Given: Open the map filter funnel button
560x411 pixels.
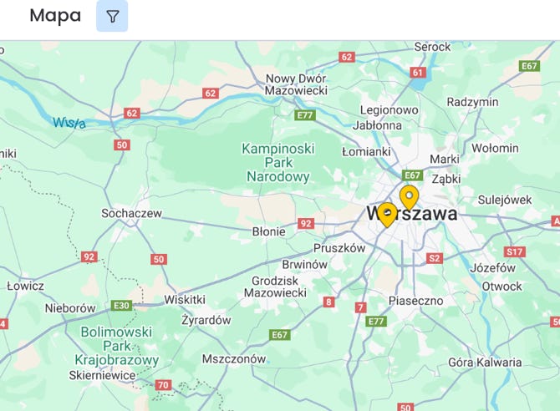Looking at the screenshot, I should 112,16.
